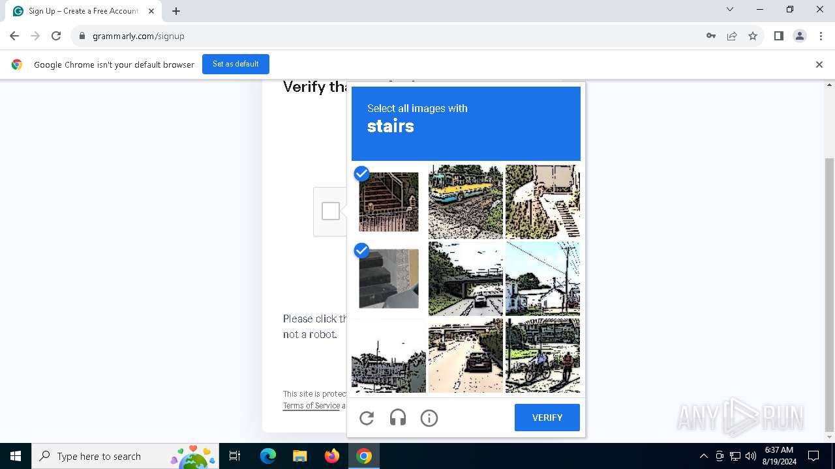Viewport: 835px width, 469px height.
Task: Select the Sign Up – Create a Free Account tab
Action: pyautogui.click(x=83, y=11)
